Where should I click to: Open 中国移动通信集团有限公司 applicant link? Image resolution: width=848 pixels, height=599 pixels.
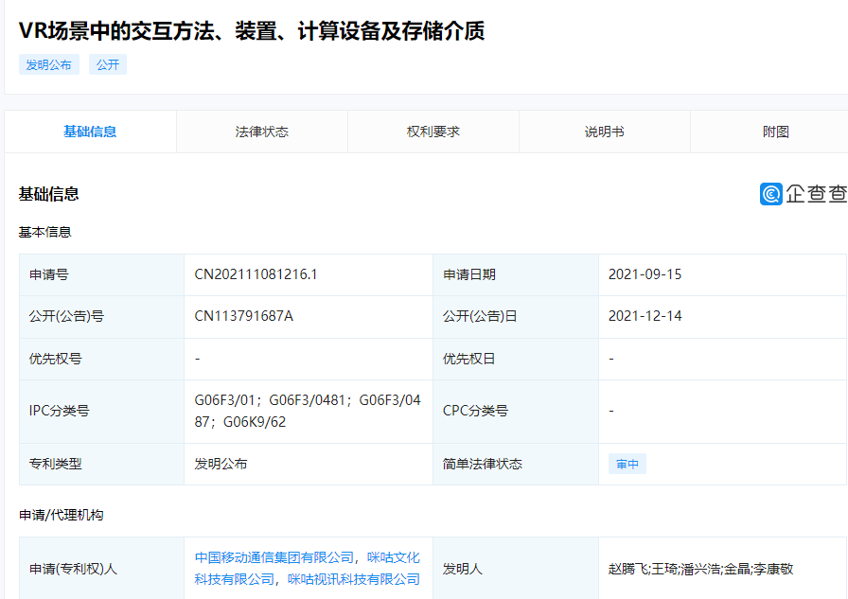click(x=274, y=557)
